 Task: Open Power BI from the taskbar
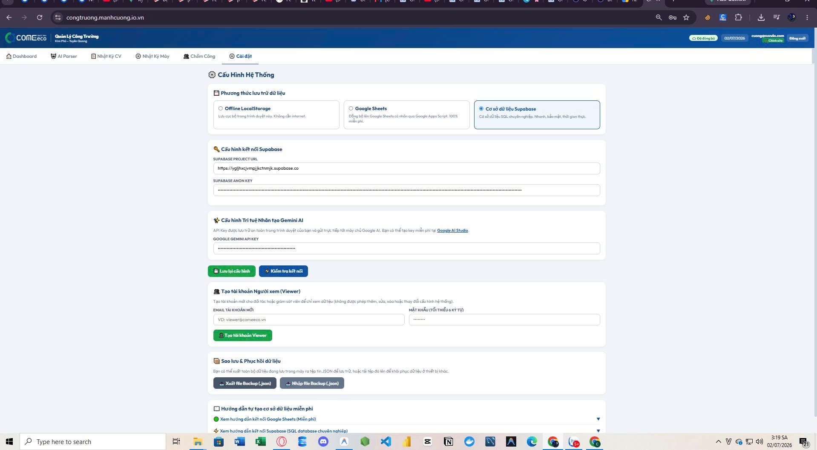pos(406,441)
